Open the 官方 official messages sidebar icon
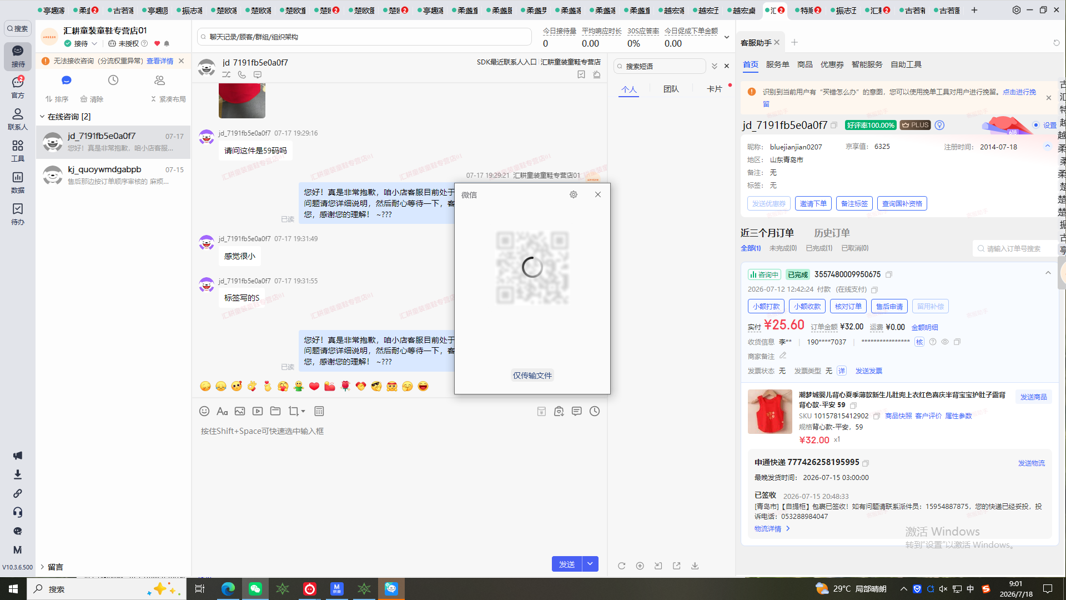Viewport: 1066px width, 600px height. (x=18, y=88)
